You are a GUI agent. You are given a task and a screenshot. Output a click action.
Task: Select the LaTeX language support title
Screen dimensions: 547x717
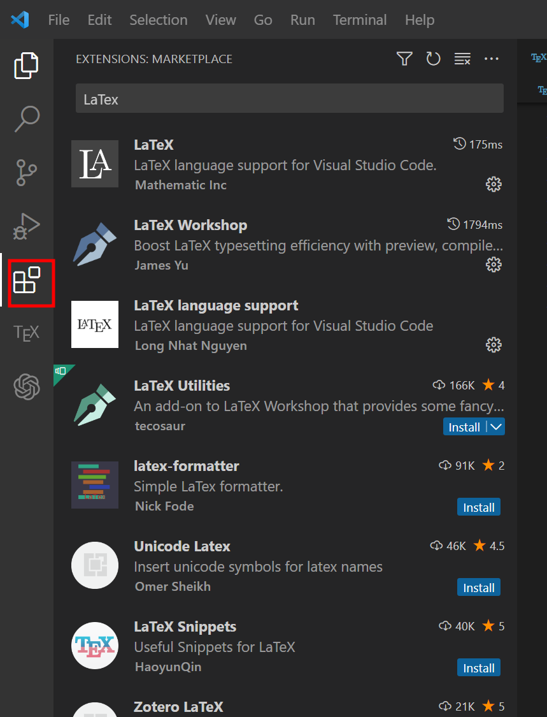pos(216,305)
